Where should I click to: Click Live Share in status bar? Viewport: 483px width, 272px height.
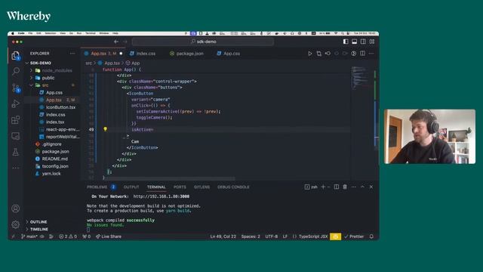click(109, 236)
